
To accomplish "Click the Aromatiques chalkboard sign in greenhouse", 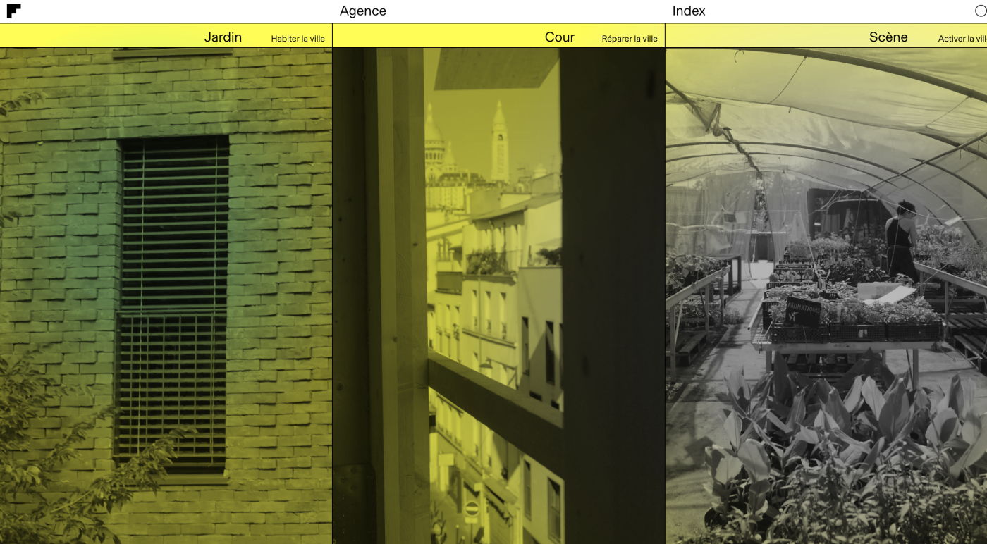I will point(802,311).
